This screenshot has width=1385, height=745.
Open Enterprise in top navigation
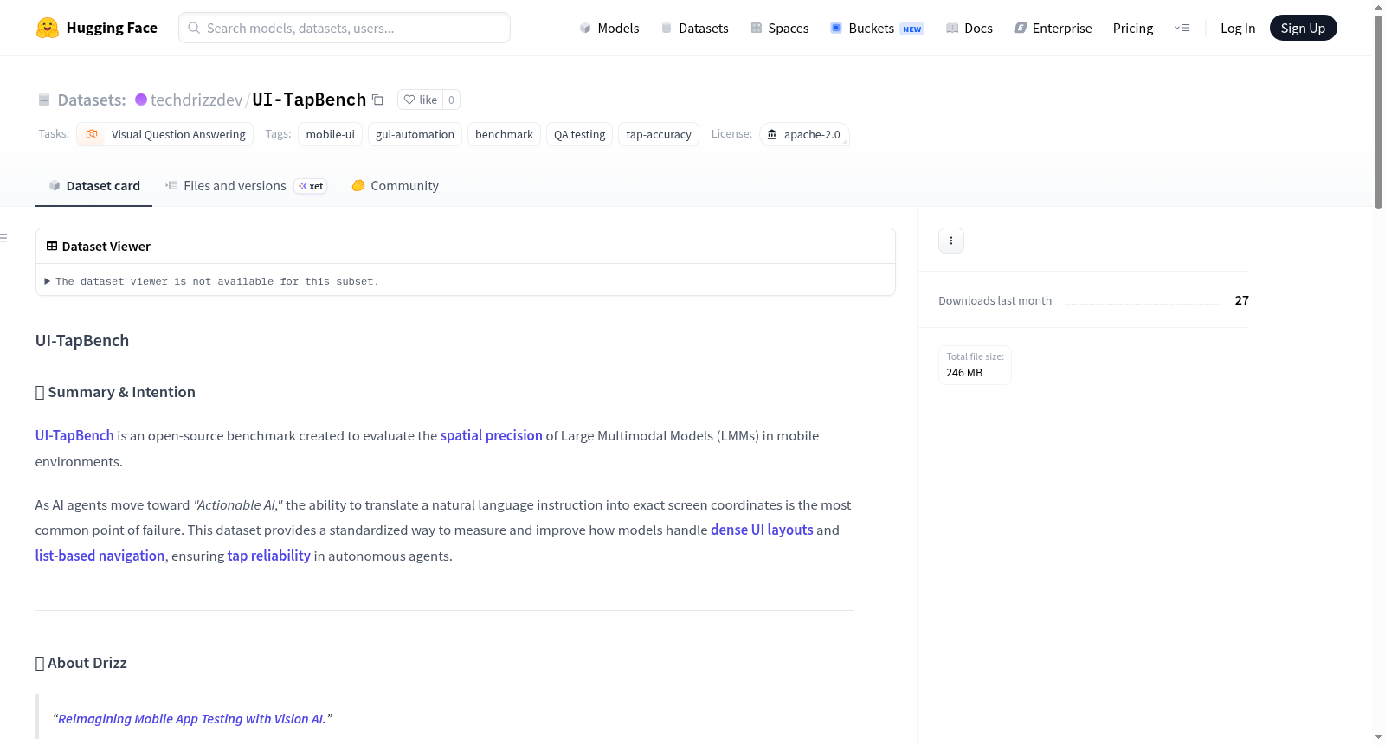1053,28
